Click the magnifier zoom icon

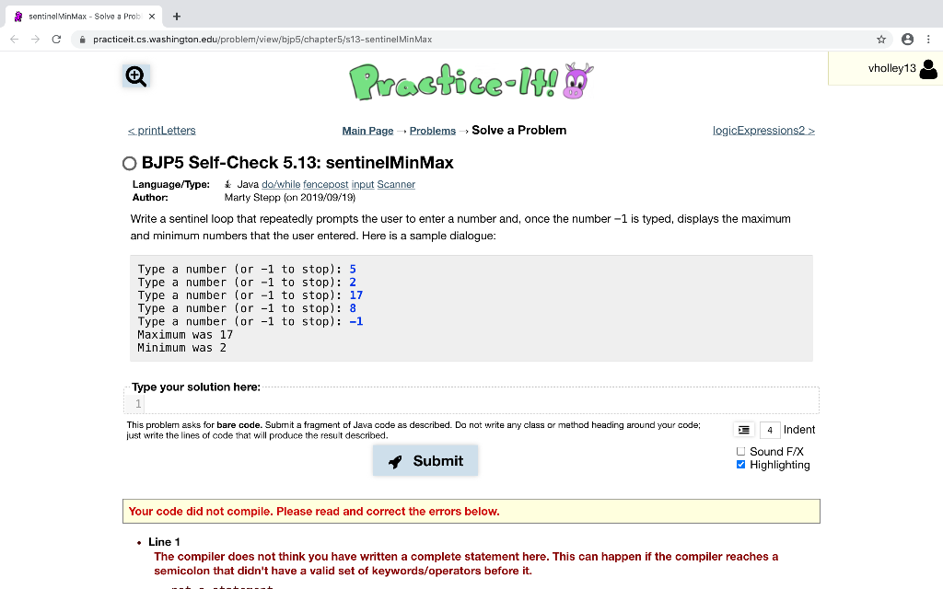click(135, 76)
